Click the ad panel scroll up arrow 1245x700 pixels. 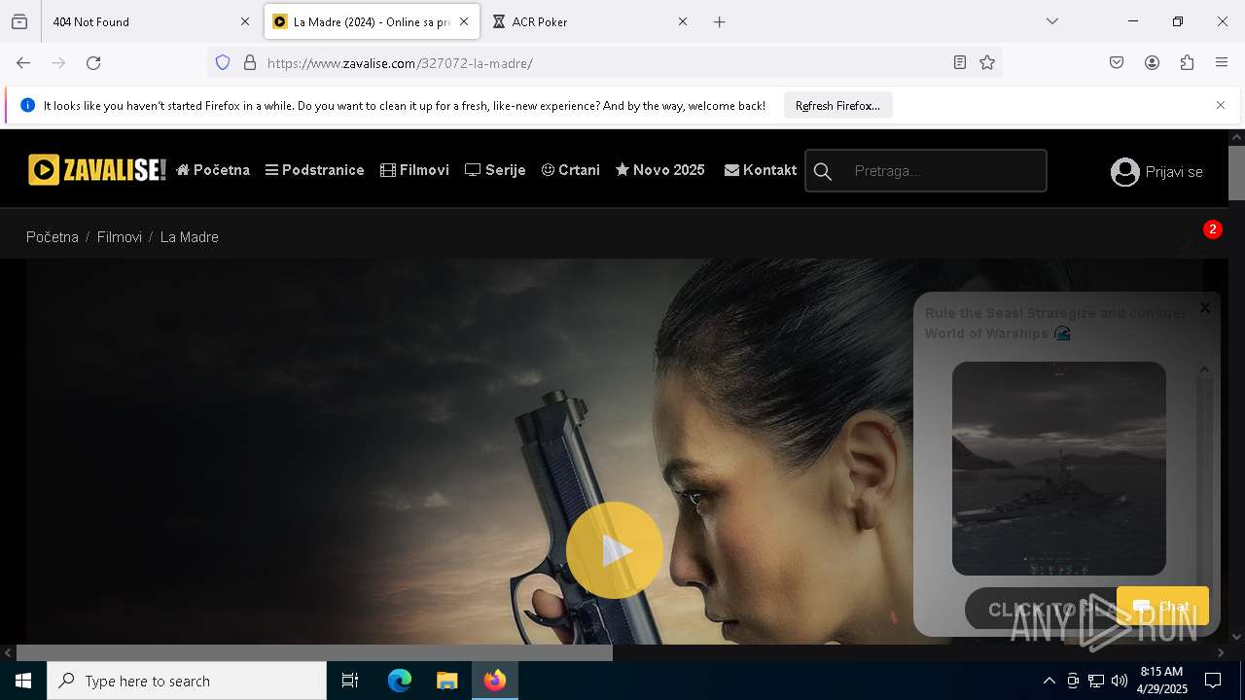pyautogui.click(x=1204, y=369)
